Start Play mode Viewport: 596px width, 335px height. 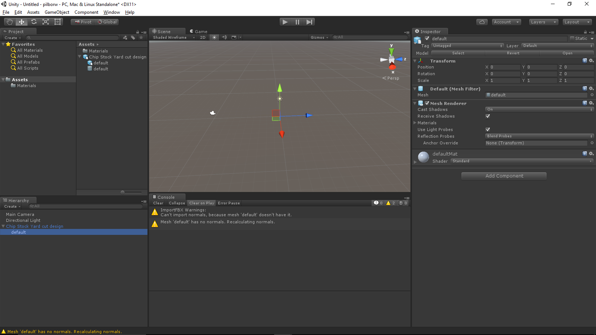pyautogui.click(x=285, y=22)
